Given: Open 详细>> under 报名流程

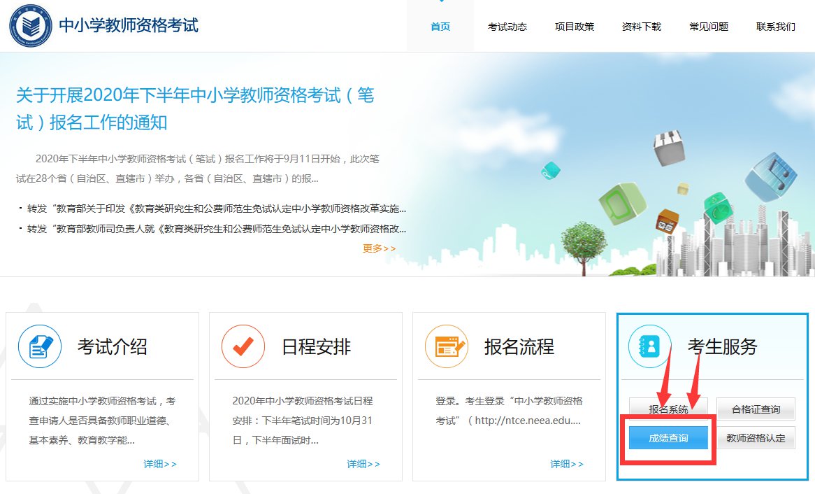Looking at the screenshot, I should (567, 464).
